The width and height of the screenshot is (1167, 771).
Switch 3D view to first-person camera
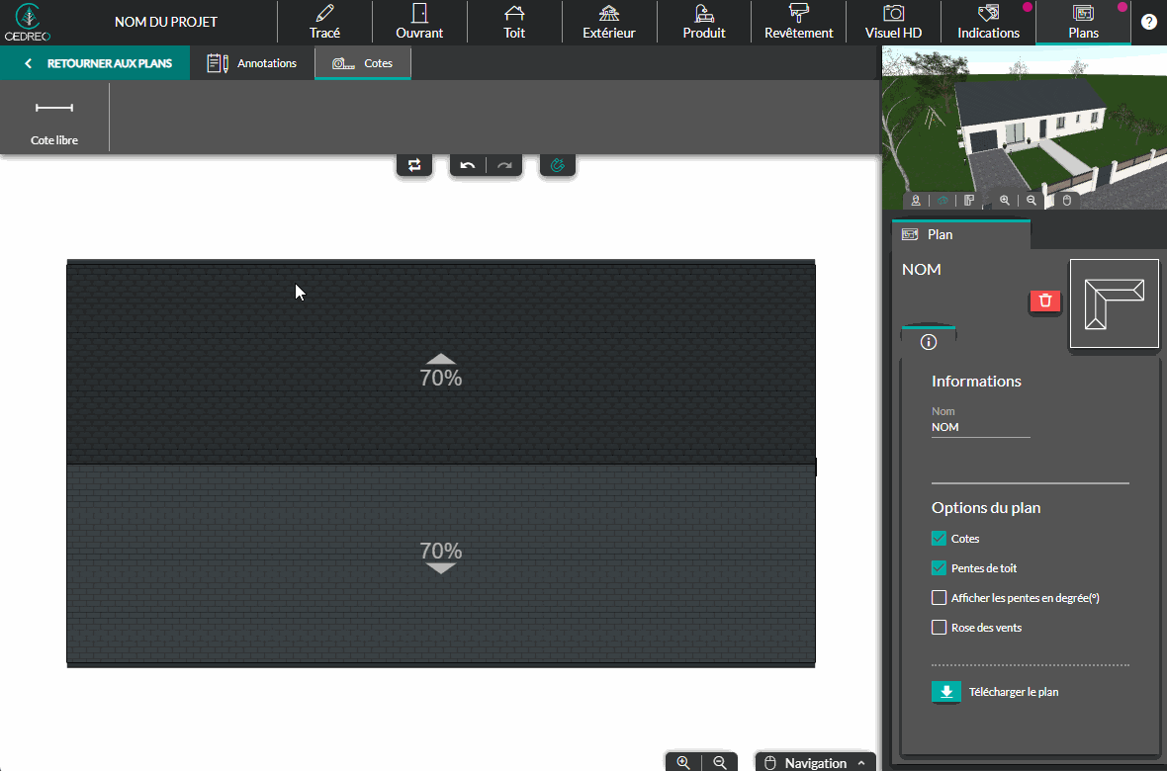coord(916,201)
